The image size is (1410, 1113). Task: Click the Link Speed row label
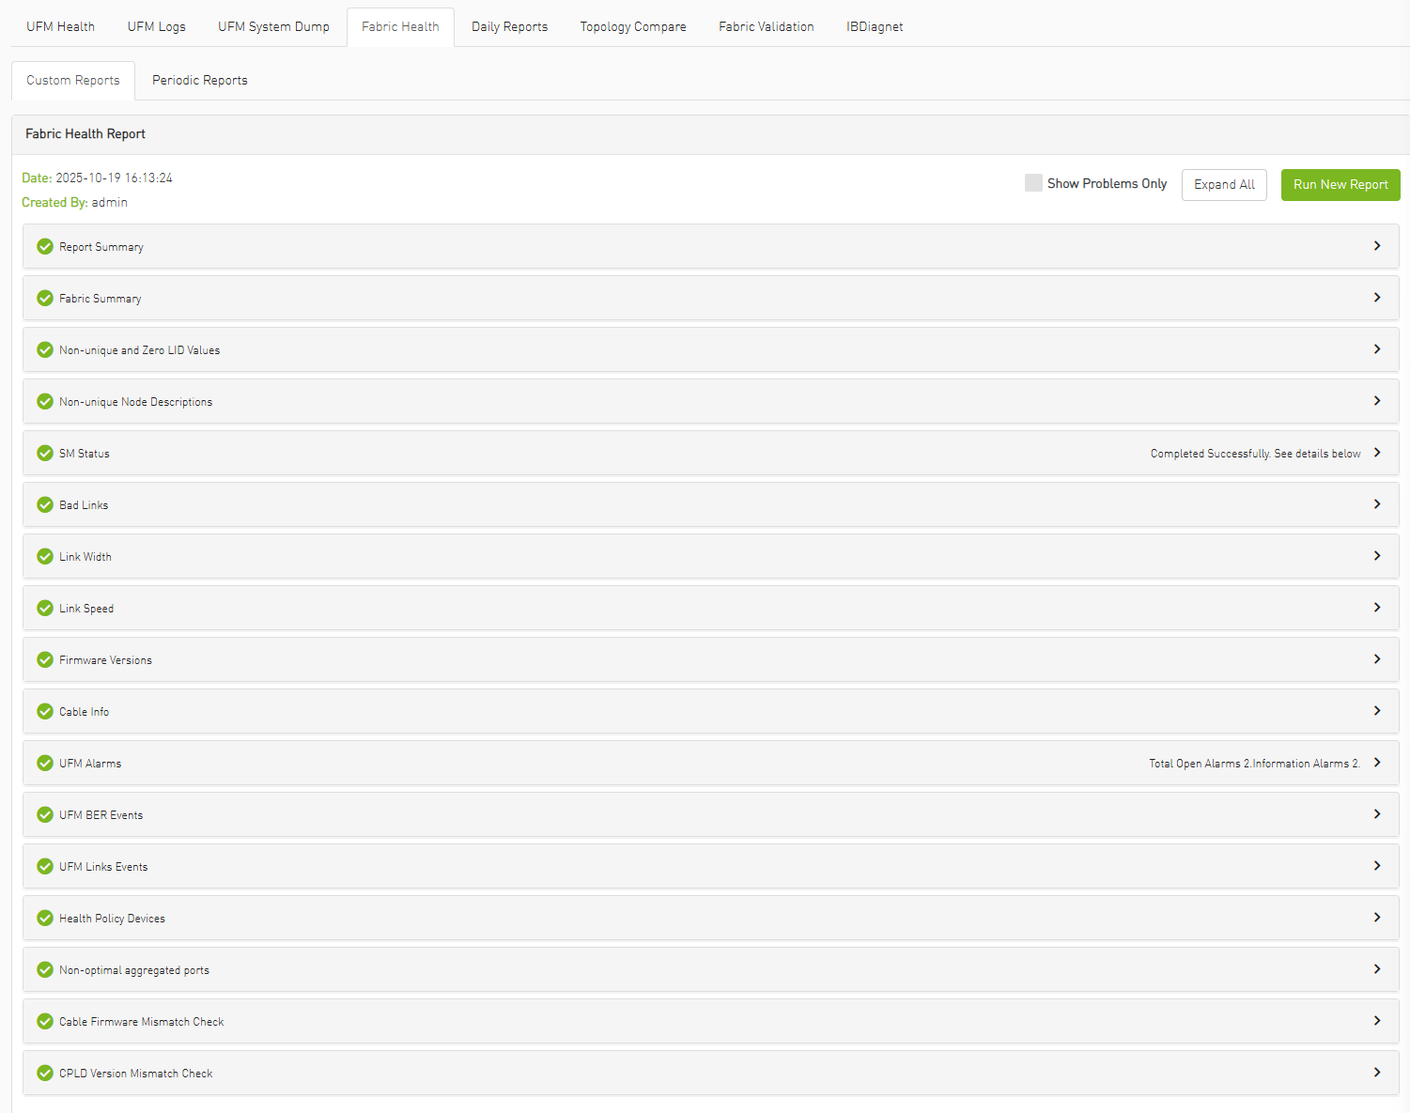coord(86,609)
